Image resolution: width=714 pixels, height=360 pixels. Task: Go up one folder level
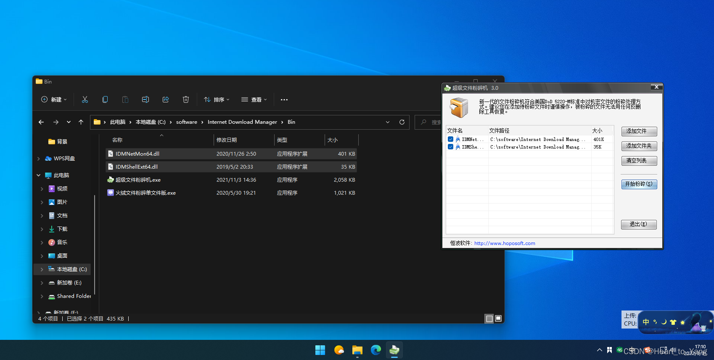81,122
